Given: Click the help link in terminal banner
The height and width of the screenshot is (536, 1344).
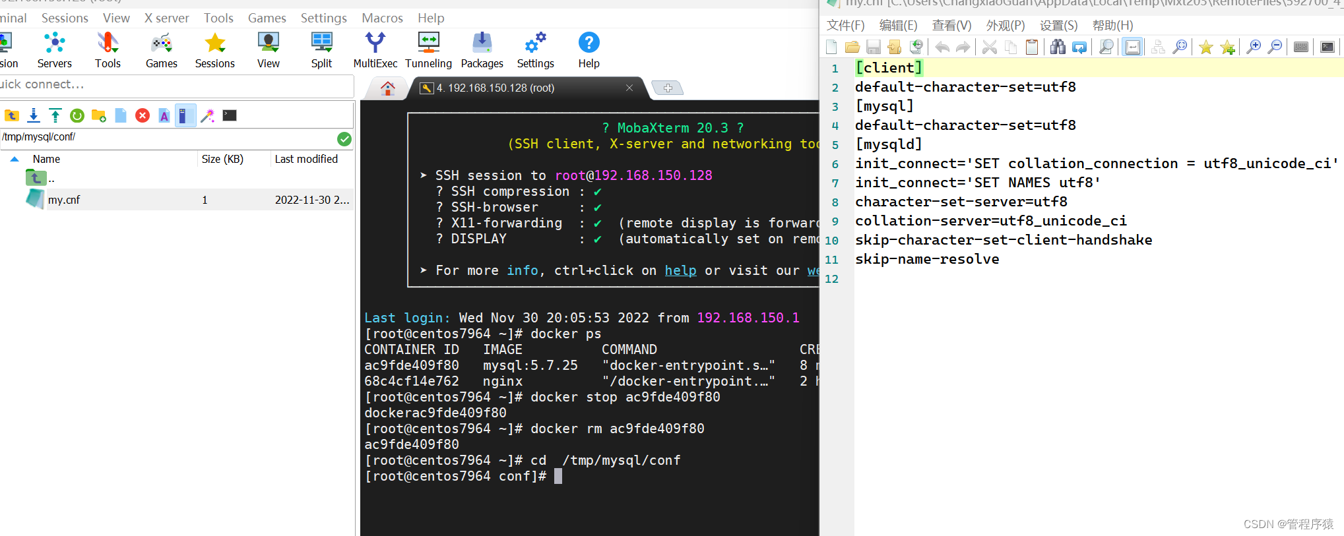Looking at the screenshot, I should coord(680,271).
